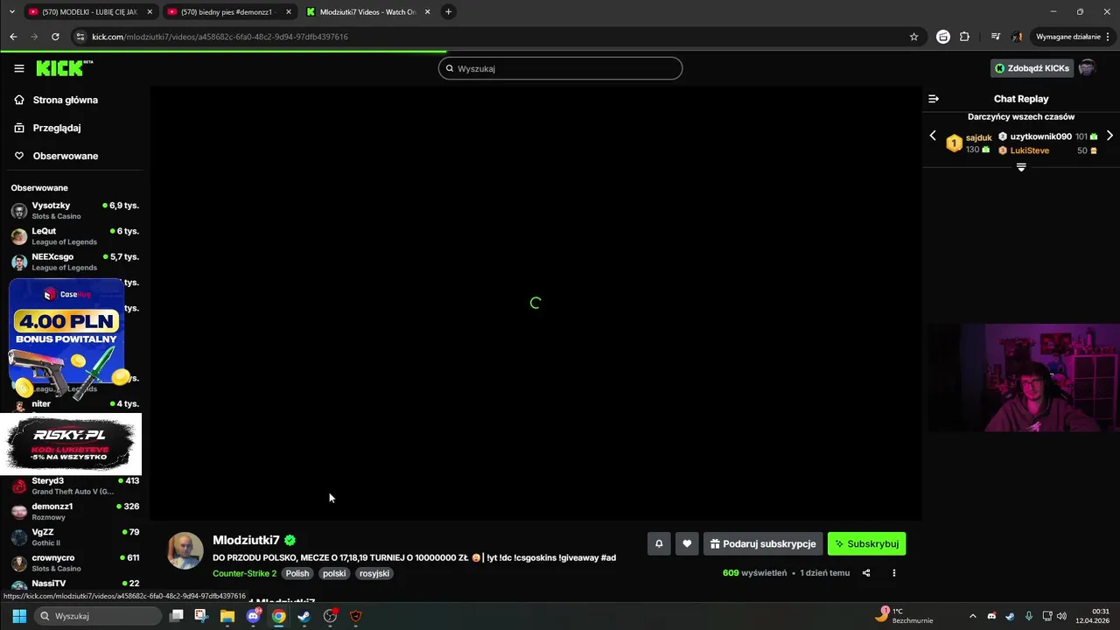Select the rosyjski tag

pos(374,573)
